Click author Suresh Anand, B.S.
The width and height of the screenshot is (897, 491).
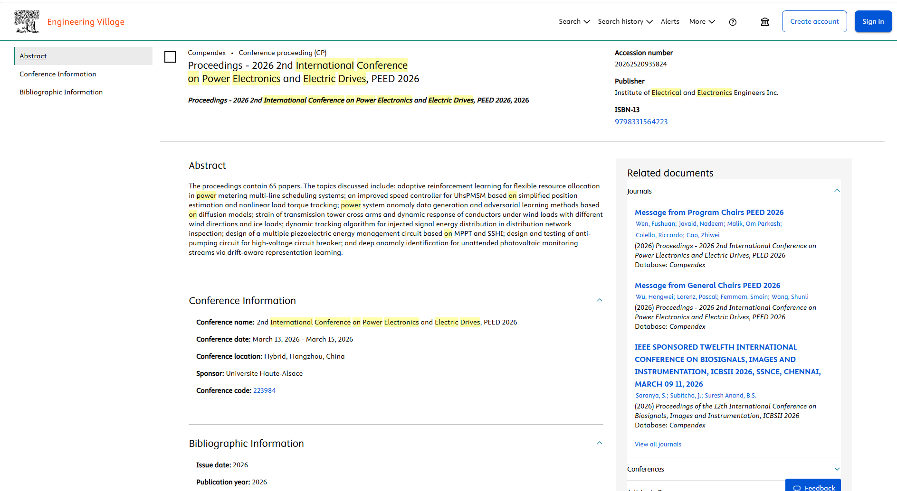pos(730,396)
